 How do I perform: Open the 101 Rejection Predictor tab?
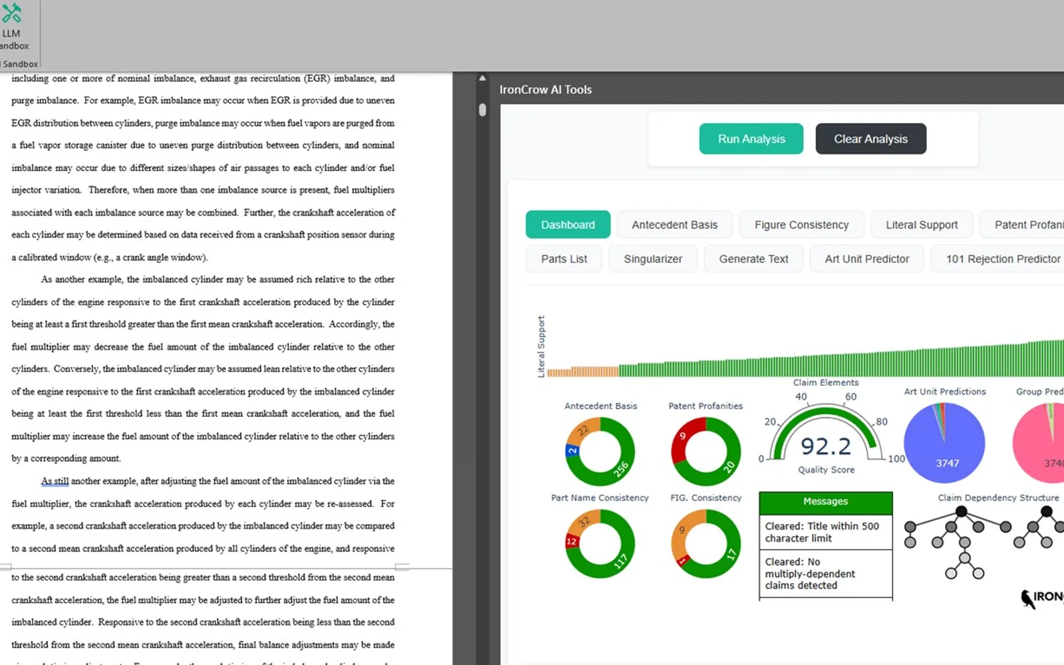pyautogui.click(x=997, y=259)
